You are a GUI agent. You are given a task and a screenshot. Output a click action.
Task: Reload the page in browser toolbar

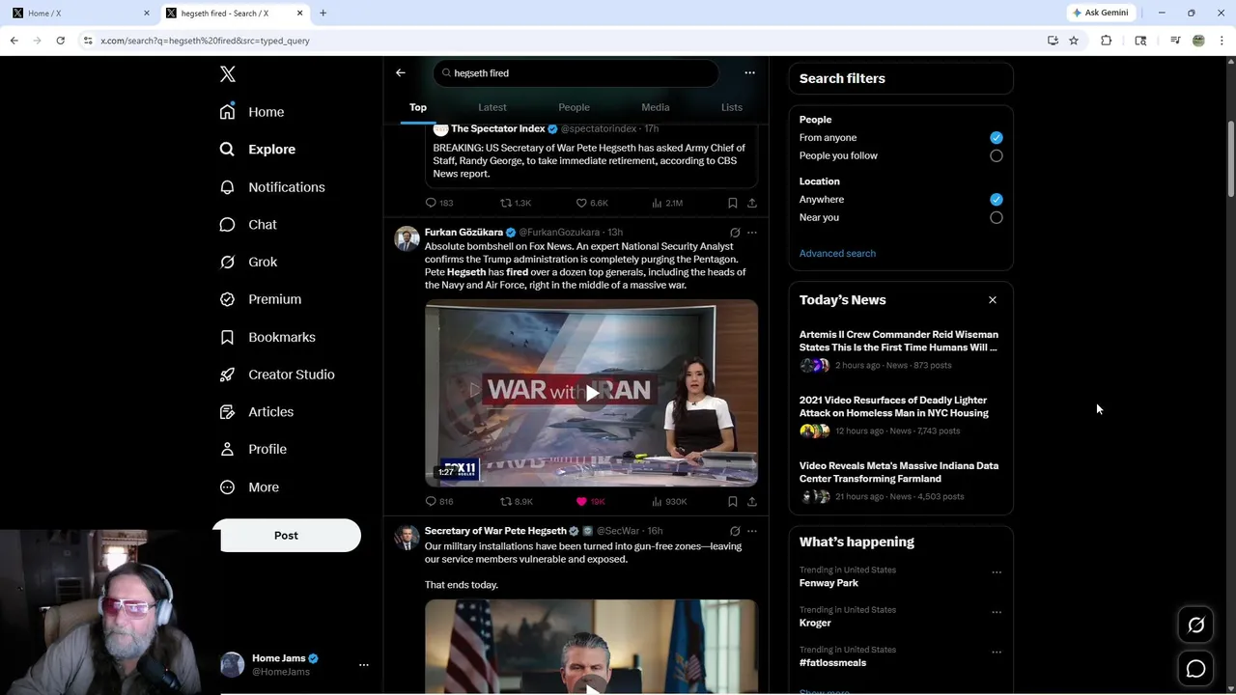click(x=60, y=41)
